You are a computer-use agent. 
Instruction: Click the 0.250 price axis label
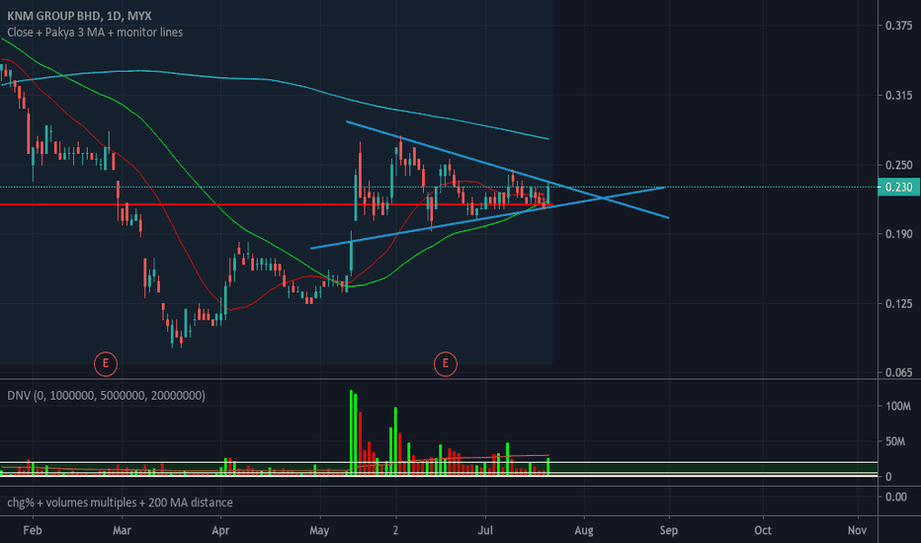(898, 166)
